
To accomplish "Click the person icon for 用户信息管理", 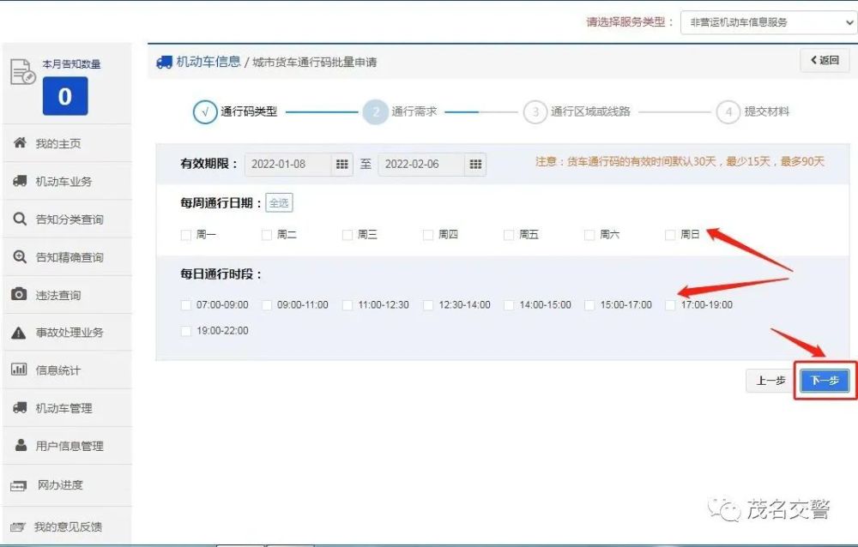I will pos(21,445).
